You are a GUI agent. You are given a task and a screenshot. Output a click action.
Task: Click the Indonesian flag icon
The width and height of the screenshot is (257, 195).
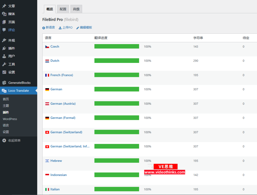tap(47, 175)
